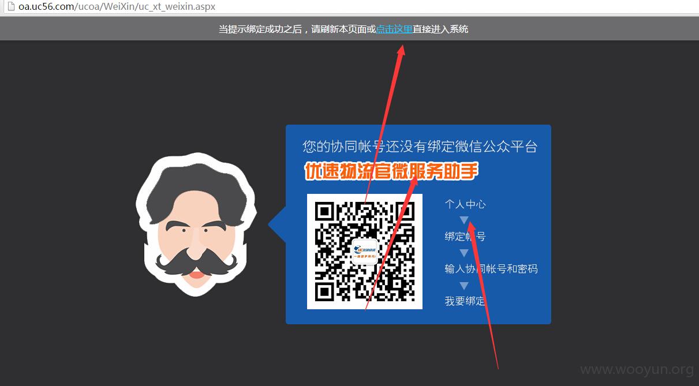Click the 个人中心 step text
This screenshot has height=386, width=699.
point(465,204)
